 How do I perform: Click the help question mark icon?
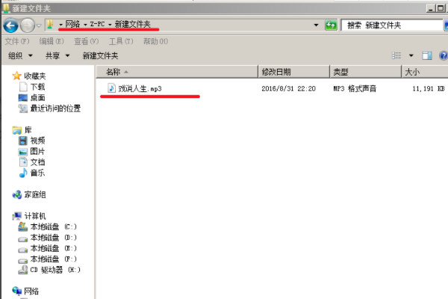(x=441, y=55)
